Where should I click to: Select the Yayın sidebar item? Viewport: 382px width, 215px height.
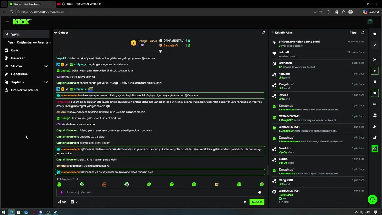[x=26, y=34]
